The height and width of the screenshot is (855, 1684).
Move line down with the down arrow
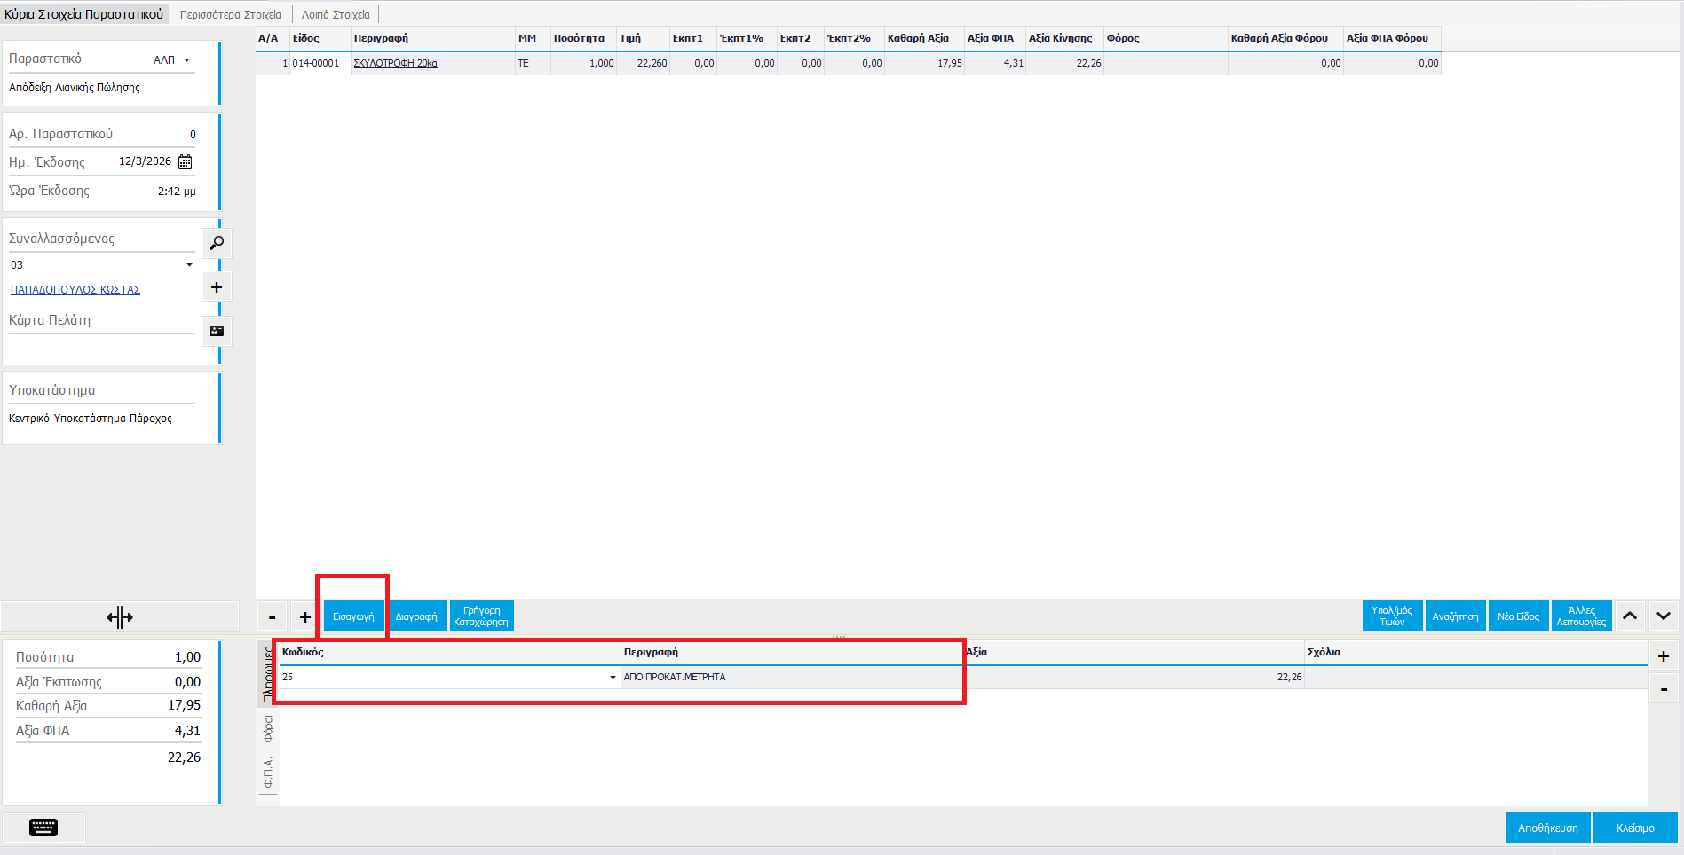1663,616
